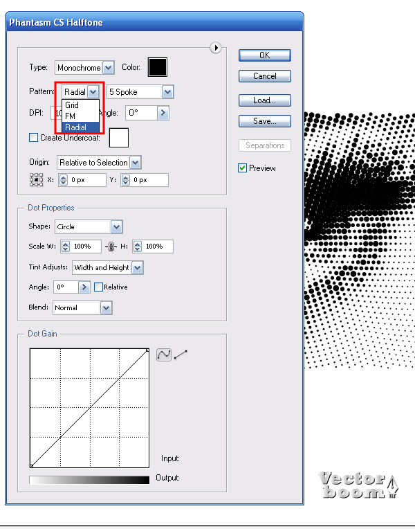
Task: Click the bottom-left dot gain curve point
Action: pyautogui.click(x=31, y=466)
